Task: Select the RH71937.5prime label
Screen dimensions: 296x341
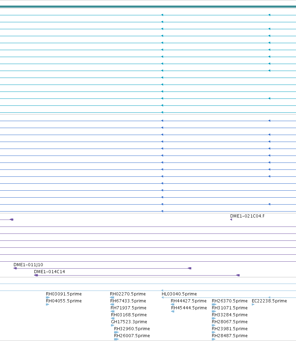Action: click(128, 308)
